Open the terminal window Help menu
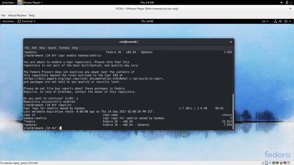294x165 pixels. 75,48
